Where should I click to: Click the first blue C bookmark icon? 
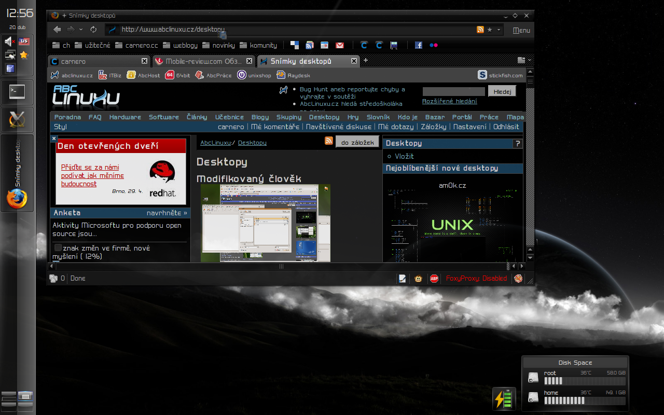click(x=364, y=45)
